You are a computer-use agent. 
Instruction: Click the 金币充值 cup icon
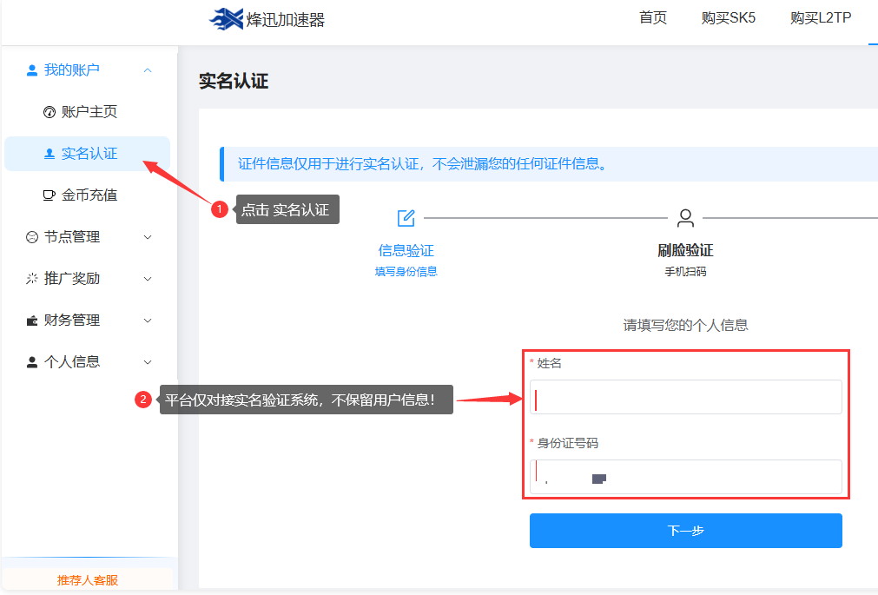pos(50,195)
